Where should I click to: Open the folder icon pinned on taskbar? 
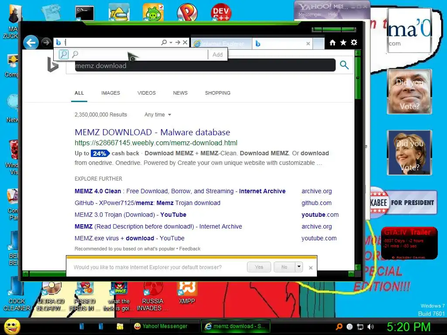click(x=120, y=326)
